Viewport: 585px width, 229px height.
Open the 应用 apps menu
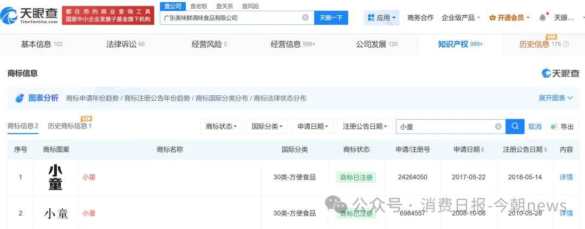(x=381, y=17)
